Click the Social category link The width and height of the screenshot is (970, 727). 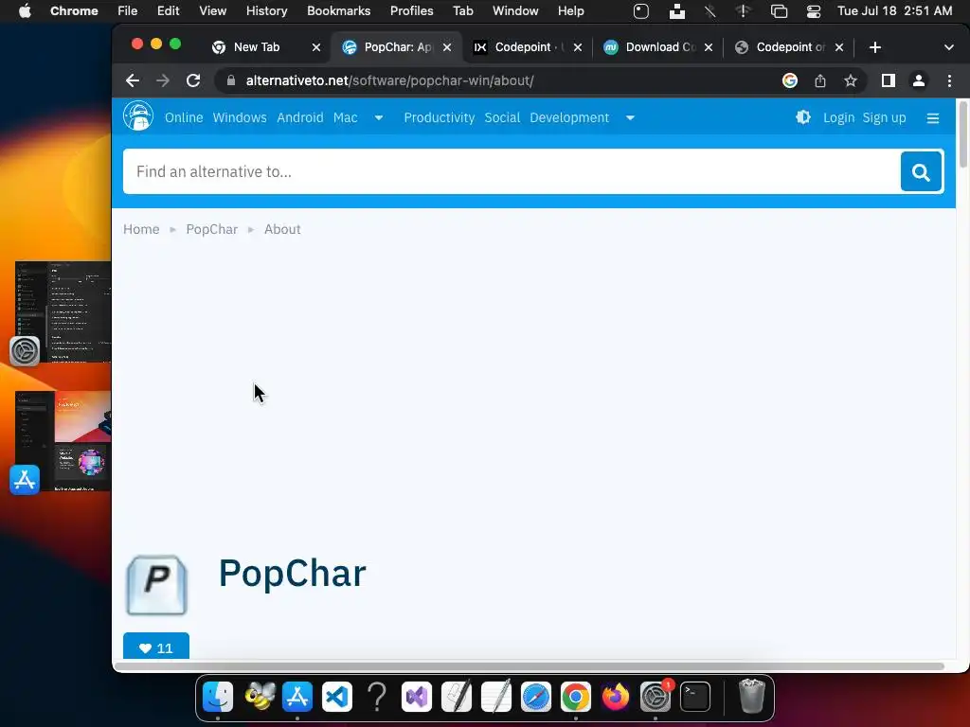coord(502,117)
